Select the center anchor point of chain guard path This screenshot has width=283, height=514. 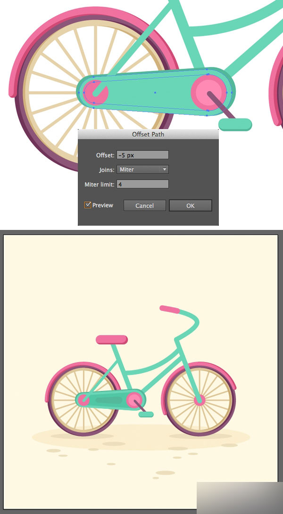[x=155, y=93]
